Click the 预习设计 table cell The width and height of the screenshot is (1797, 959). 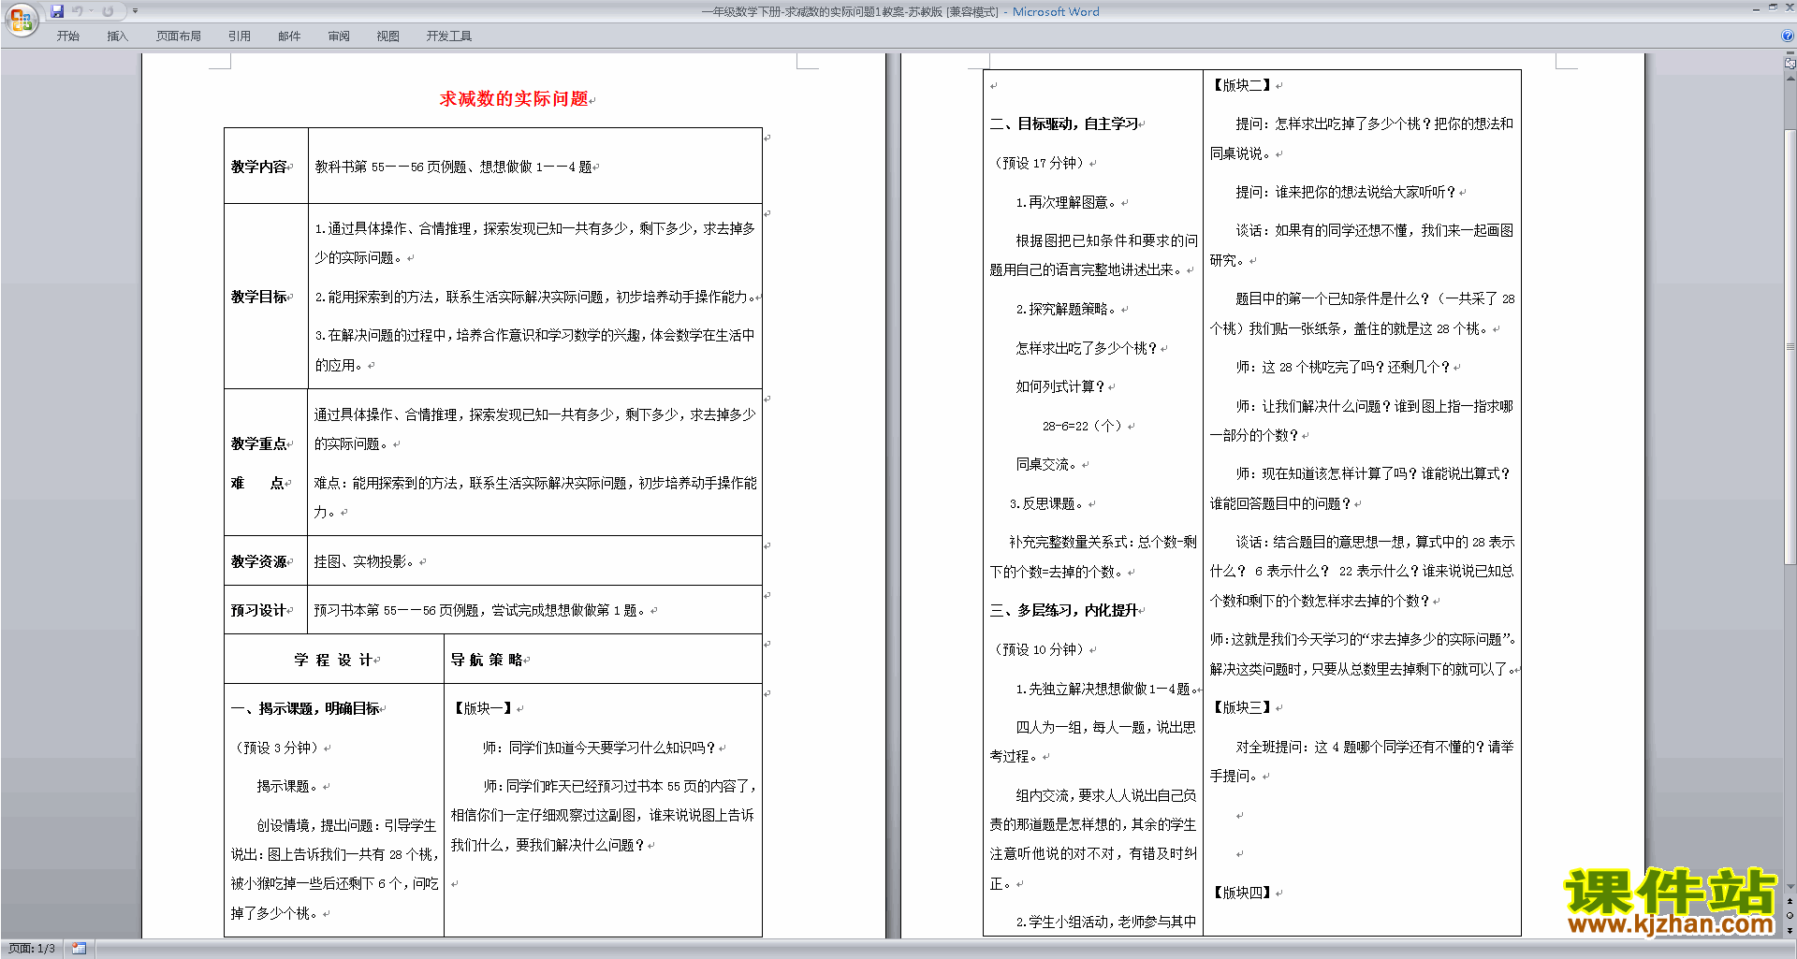(266, 610)
